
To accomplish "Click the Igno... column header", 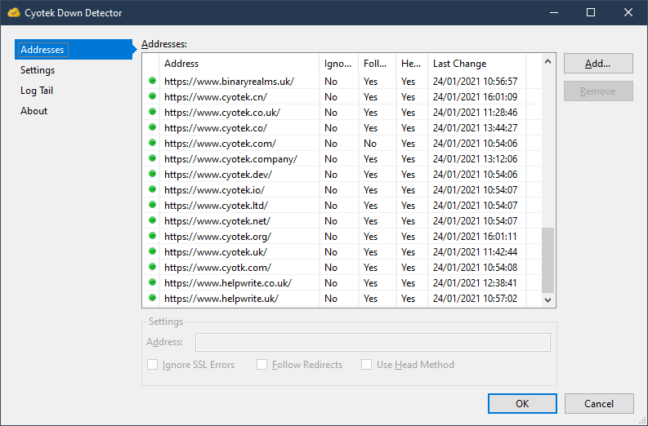I will pos(339,64).
